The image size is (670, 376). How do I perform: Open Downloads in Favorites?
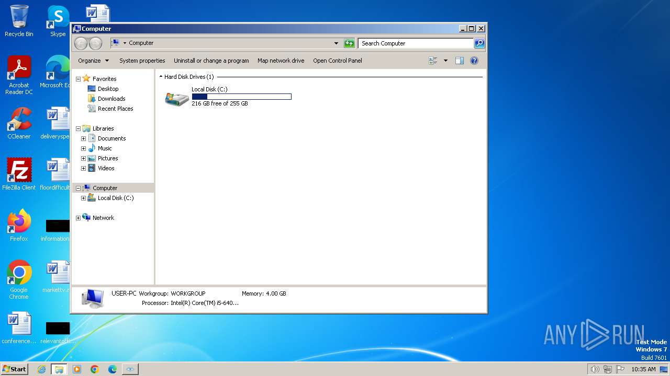click(x=111, y=99)
